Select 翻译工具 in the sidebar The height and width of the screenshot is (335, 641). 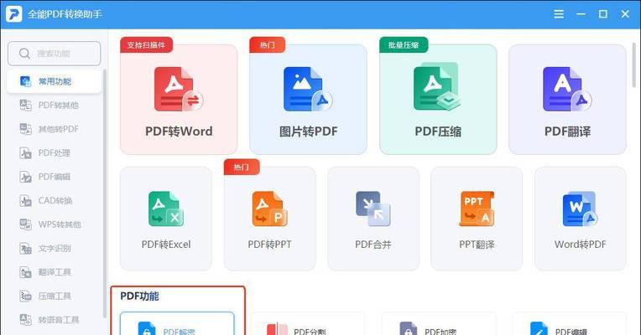point(54,272)
